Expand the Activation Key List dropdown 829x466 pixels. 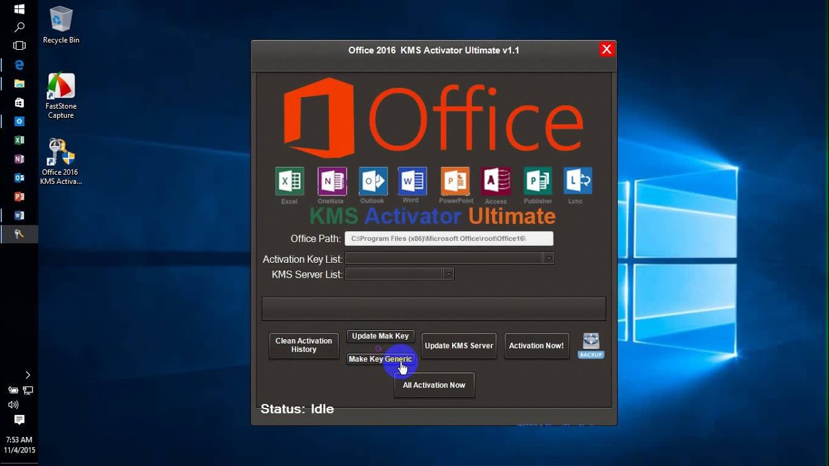[x=549, y=258]
